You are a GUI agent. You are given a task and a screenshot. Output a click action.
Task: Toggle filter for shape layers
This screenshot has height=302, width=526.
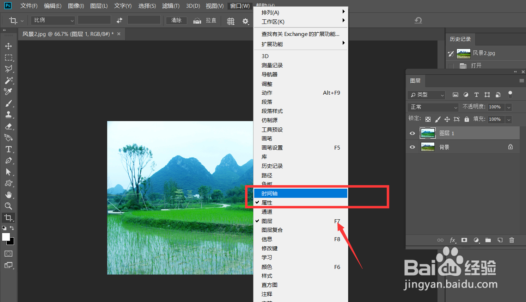[487, 95]
